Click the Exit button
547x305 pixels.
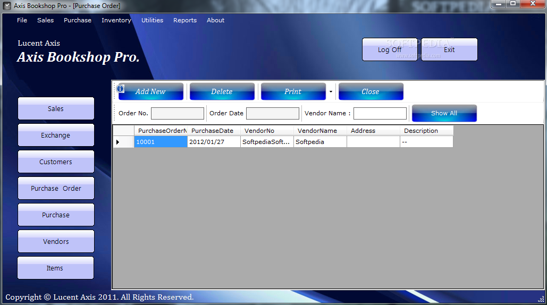(449, 49)
